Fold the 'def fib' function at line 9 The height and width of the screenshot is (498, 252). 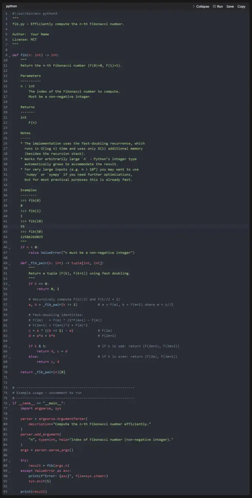click(x=10, y=55)
